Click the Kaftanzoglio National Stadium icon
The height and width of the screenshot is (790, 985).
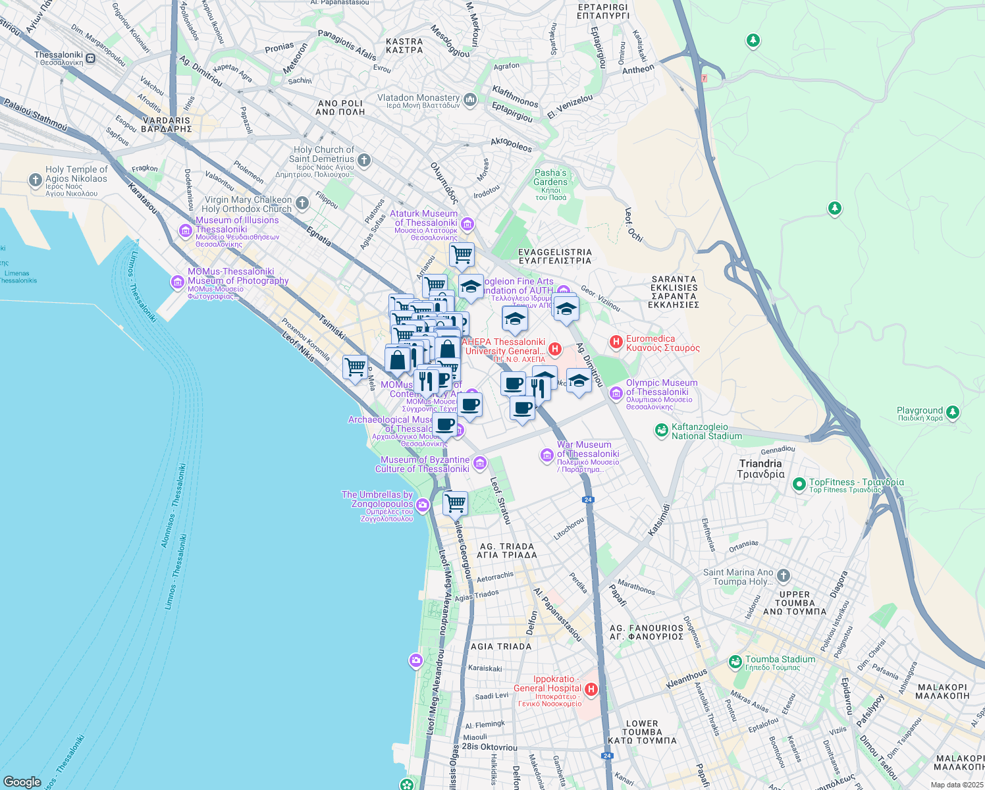(661, 431)
